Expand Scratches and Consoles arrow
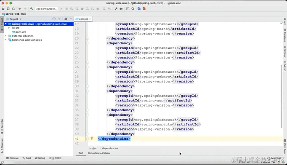 5,40
